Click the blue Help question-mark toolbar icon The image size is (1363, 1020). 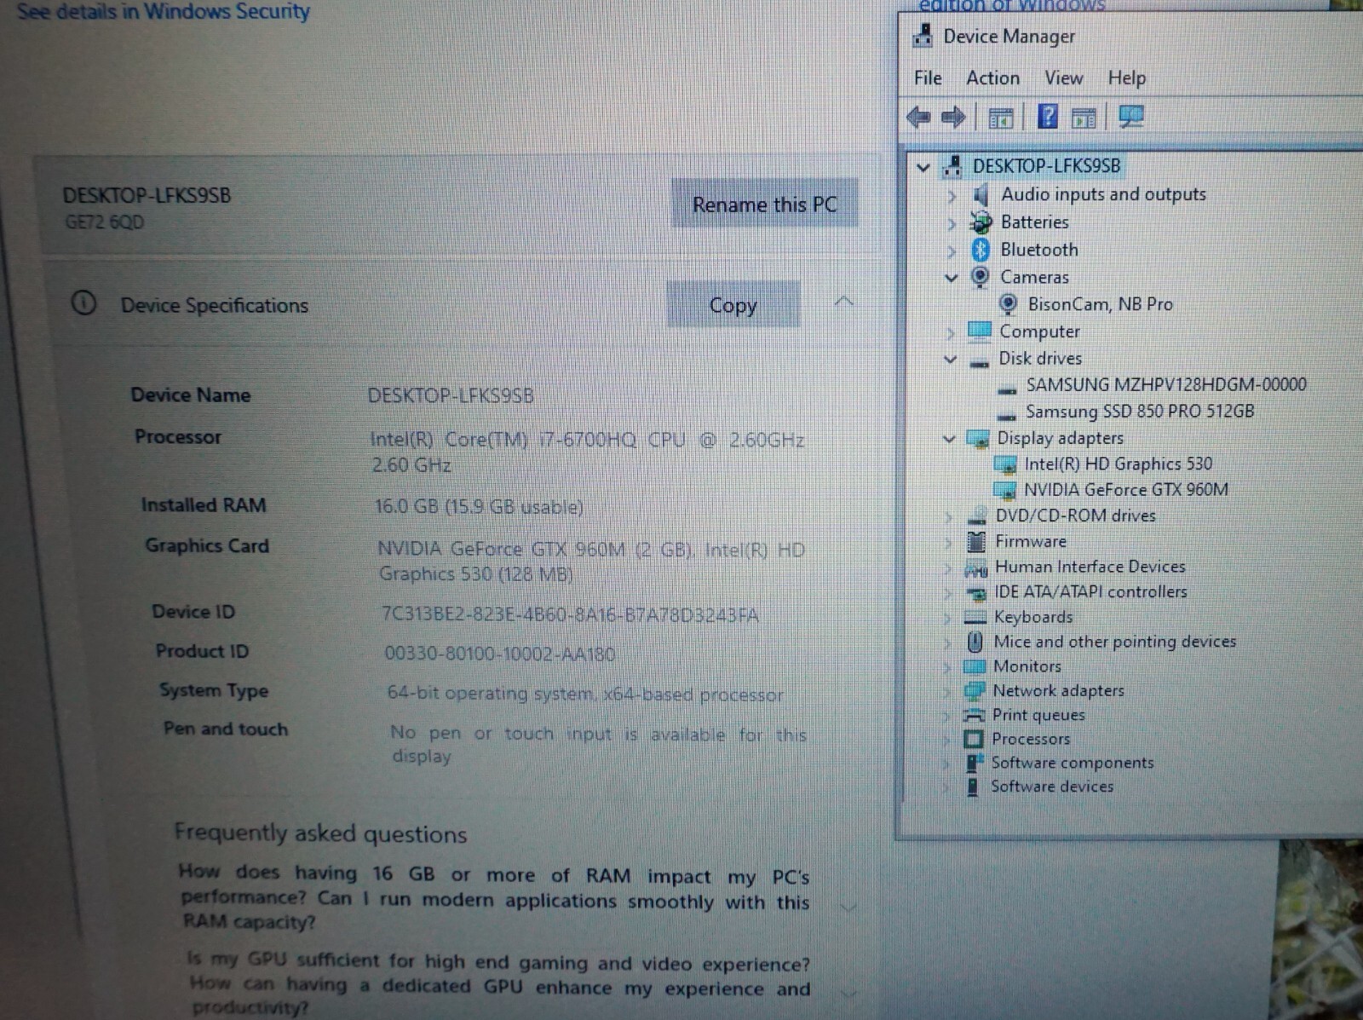point(1048,116)
